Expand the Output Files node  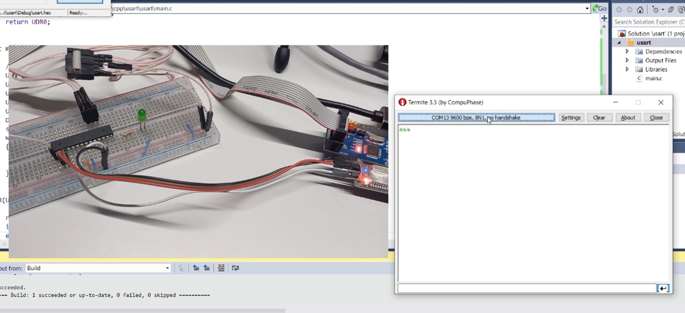(x=627, y=60)
